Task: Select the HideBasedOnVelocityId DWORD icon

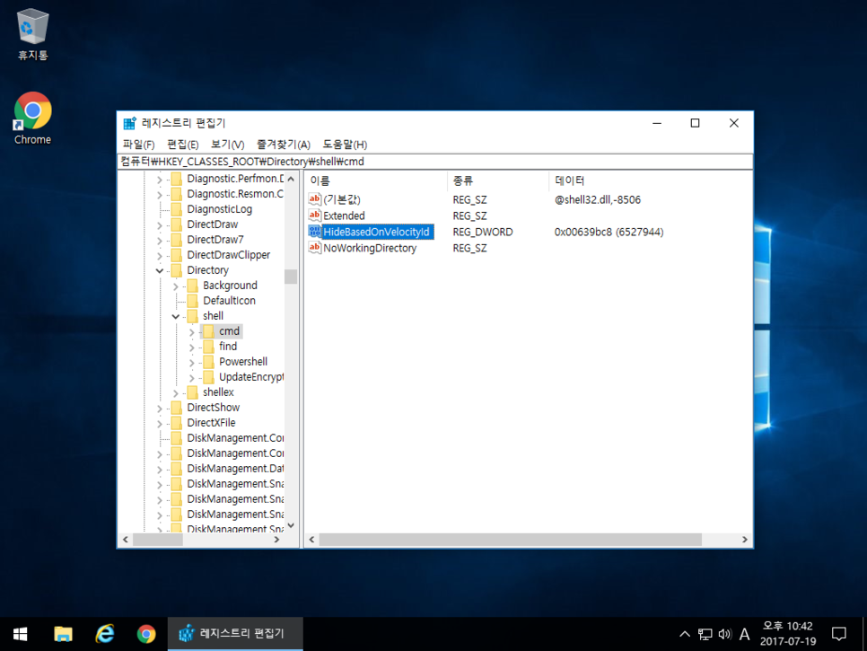Action: pyautogui.click(x=315, y=231)
